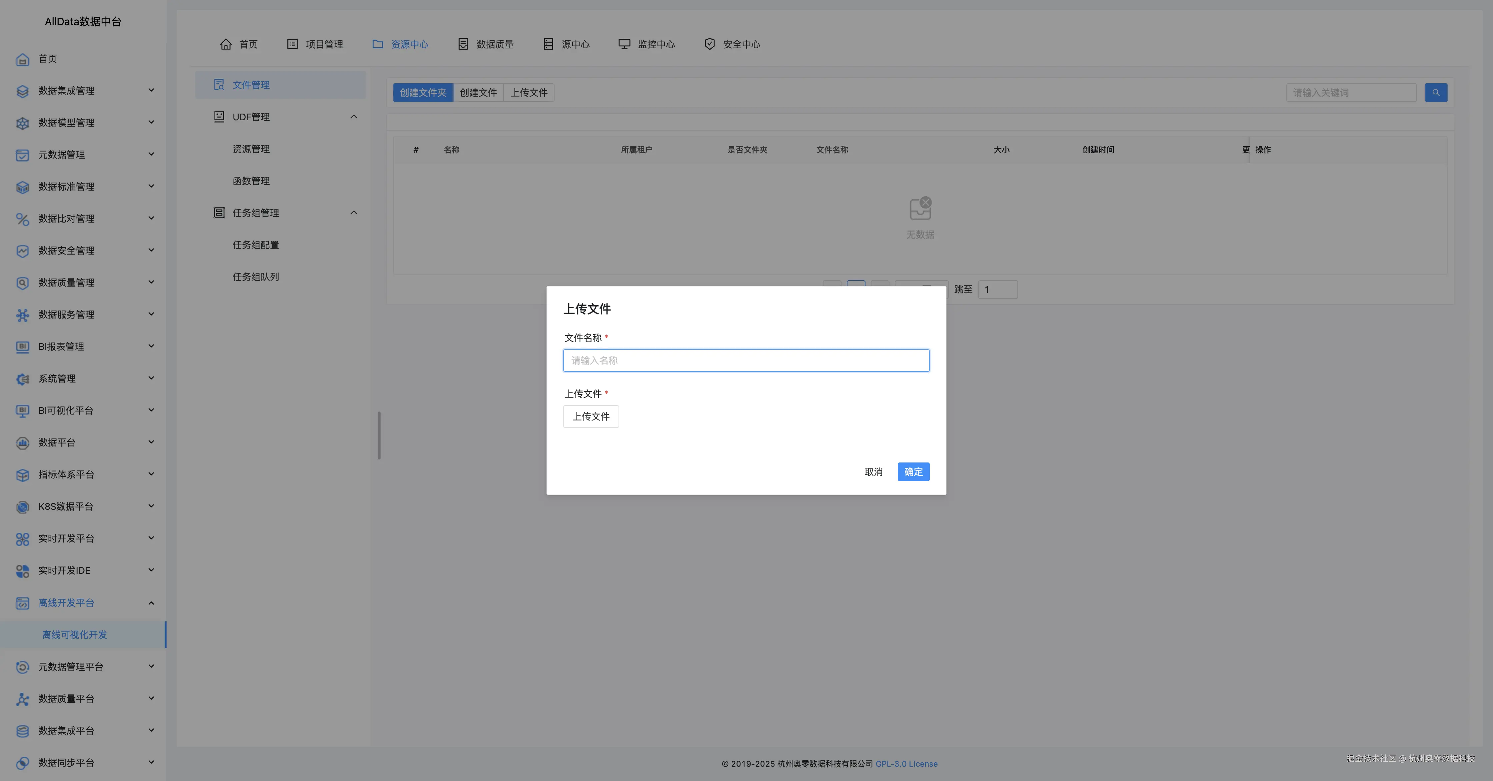Click the 数据服务管理 sidebar icon

[x=22, y=315]
